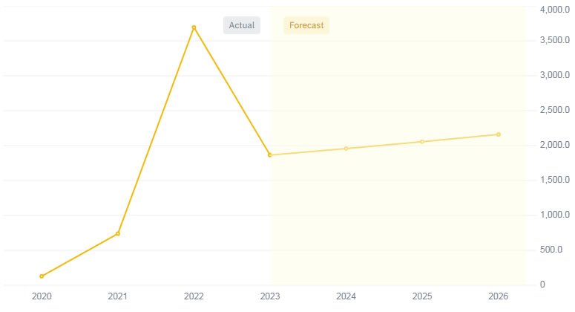Click the 2025 forecast data point
This screenshot has height=312, width=575.
pos(422,142)
